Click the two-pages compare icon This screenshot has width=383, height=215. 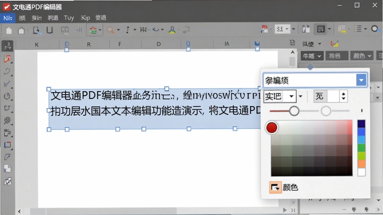306,29
